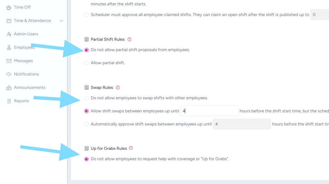Click the Messages envelope icon
329x184 pixels.
click(9, 61)
